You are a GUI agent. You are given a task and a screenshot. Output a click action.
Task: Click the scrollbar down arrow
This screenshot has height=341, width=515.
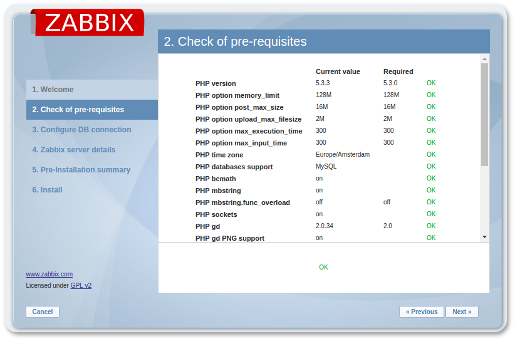pos(484,237)
